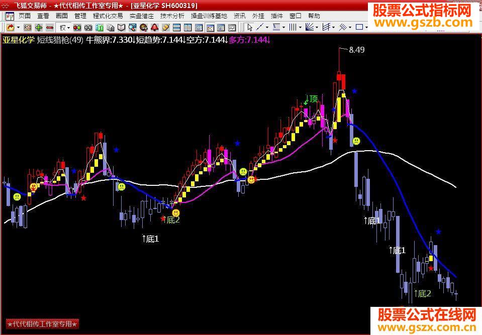Click the yellow pencil tag icon
The height and width of the screenshot is (335, 482).
click(166, 28)
